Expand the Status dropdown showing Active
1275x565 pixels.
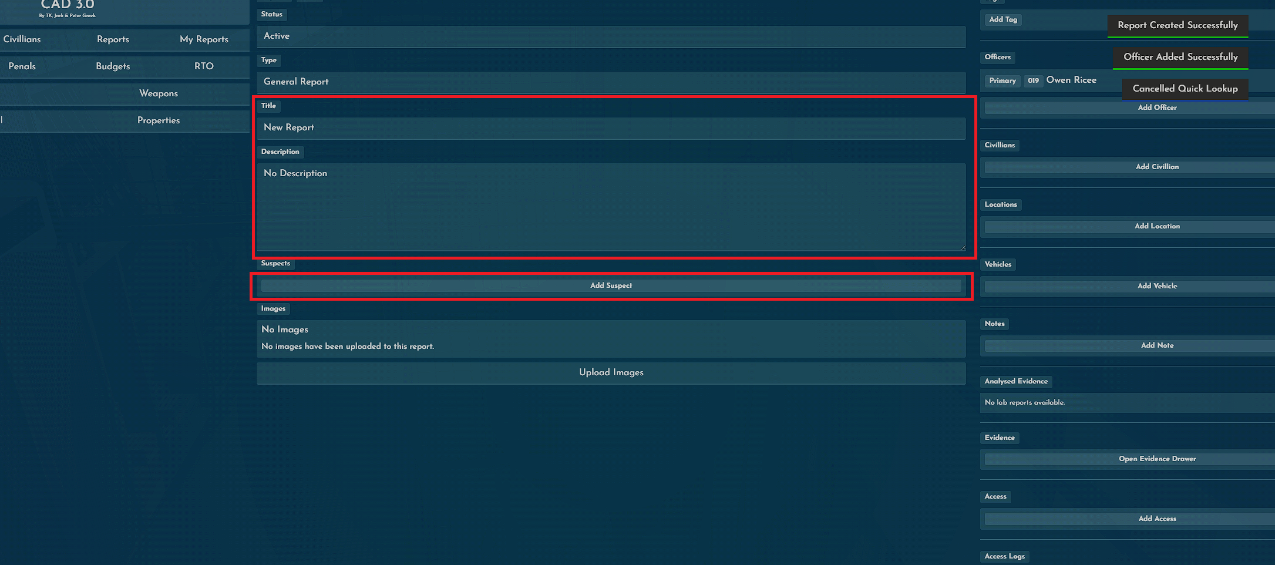(x=611, y=36)
